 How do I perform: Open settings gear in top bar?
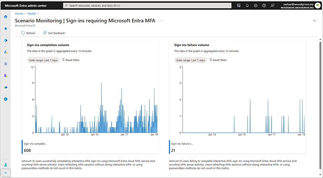point(256,5)
